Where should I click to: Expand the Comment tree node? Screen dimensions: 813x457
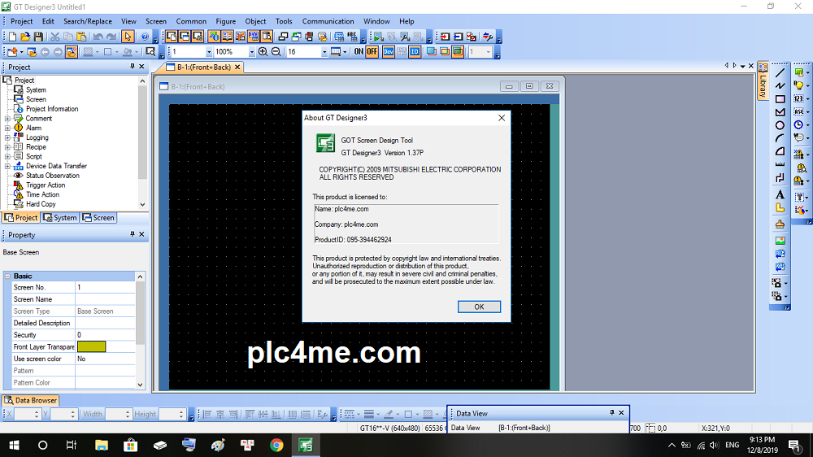point(8,119)
